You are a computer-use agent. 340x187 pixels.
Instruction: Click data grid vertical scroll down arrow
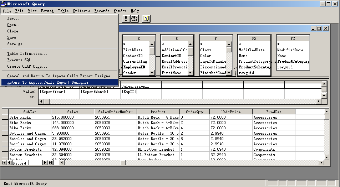[x=326, y=157]
